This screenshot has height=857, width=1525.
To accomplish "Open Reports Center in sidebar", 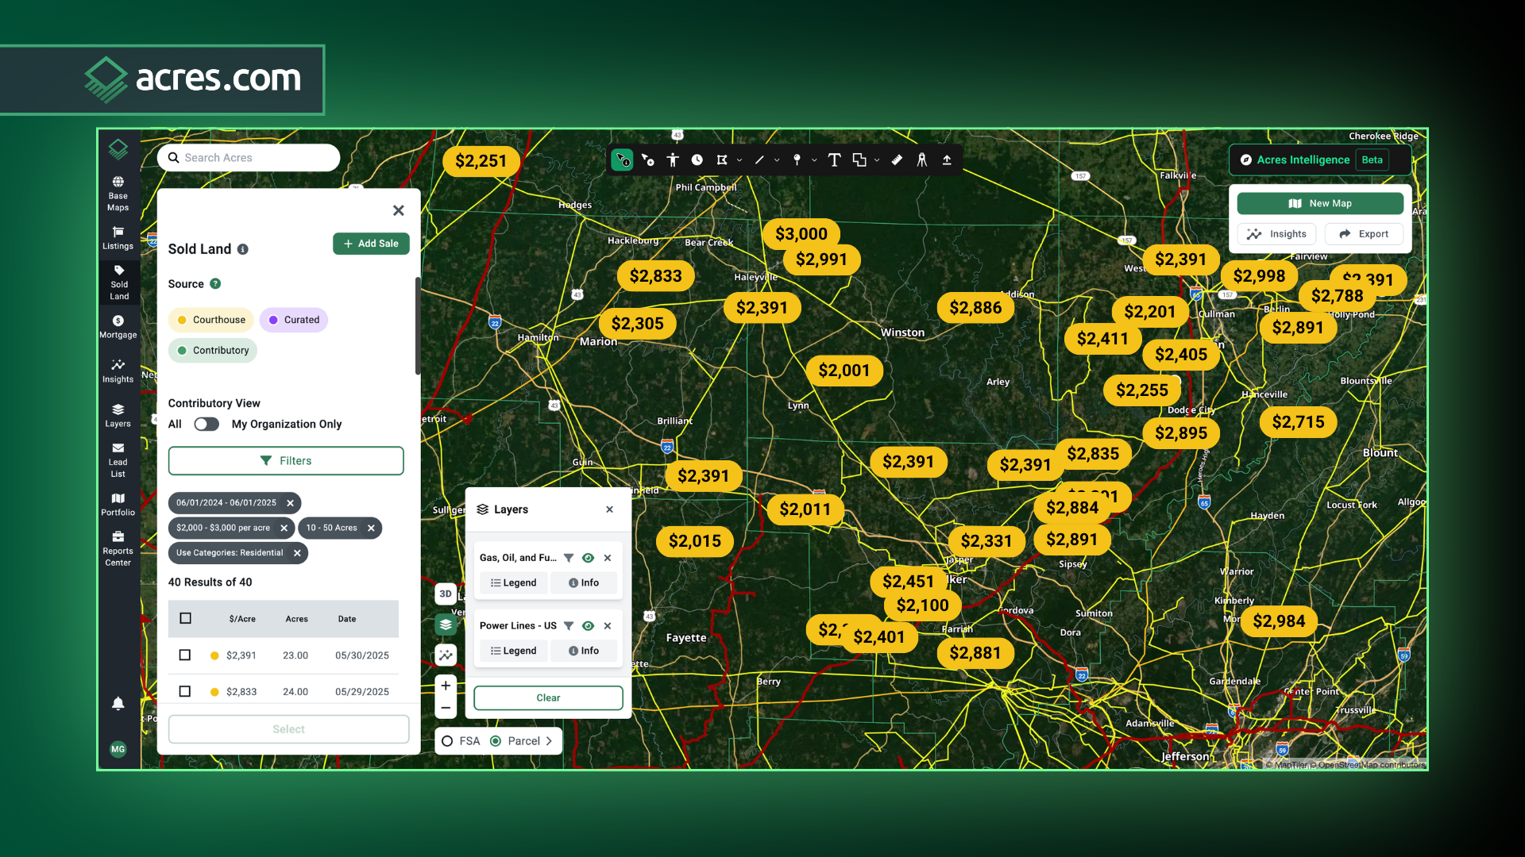I will tap(118, 549).
